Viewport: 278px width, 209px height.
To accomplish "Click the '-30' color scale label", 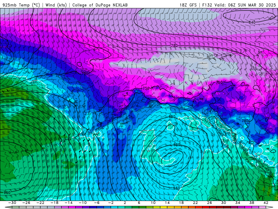I will click(x=12, y=203).
